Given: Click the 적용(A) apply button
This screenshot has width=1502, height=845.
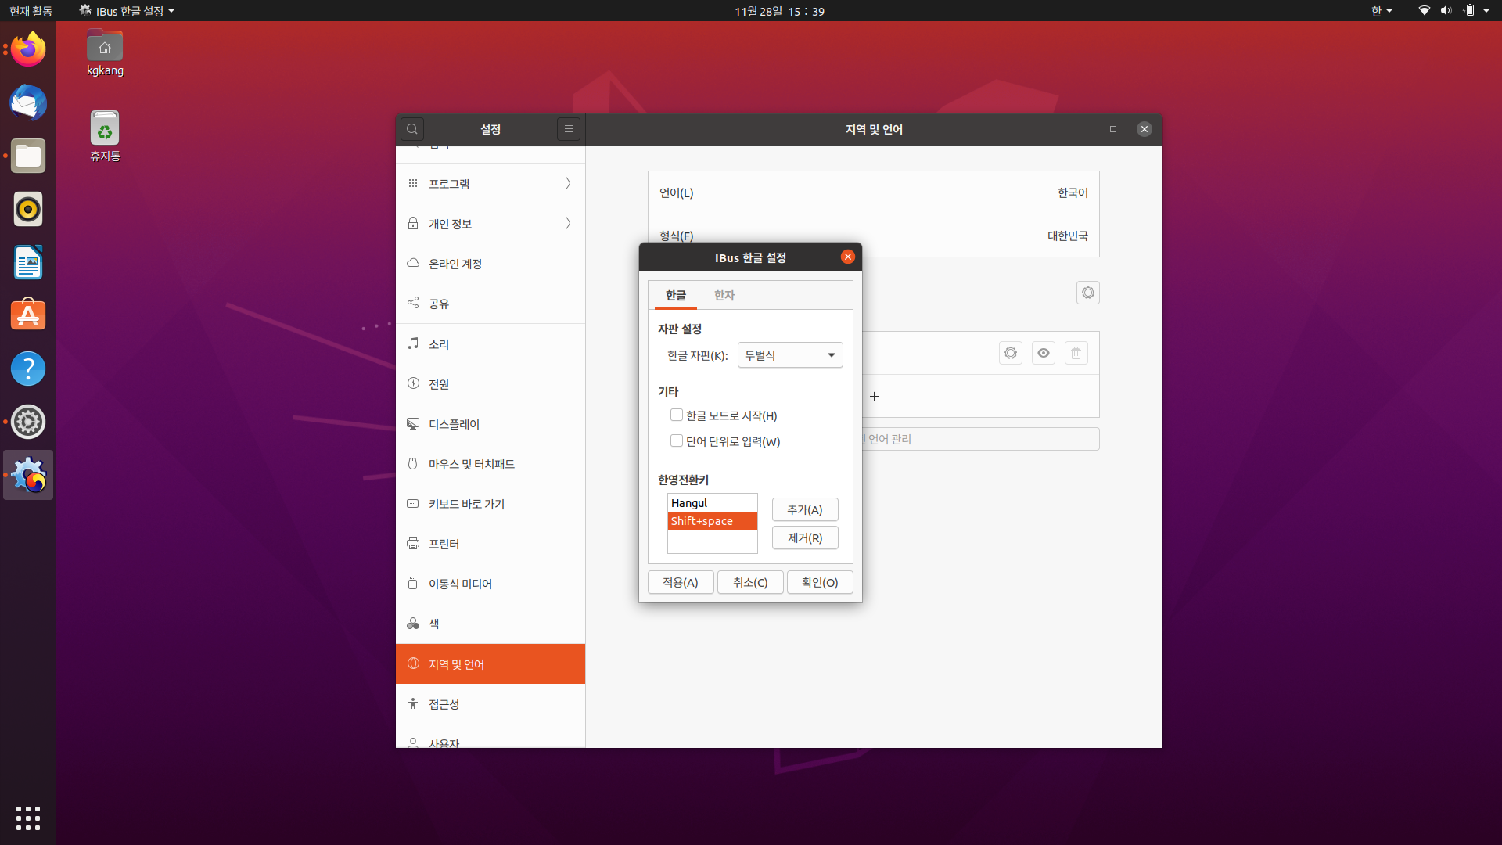Looking at the screenshot, I should [x=680, y=582].
